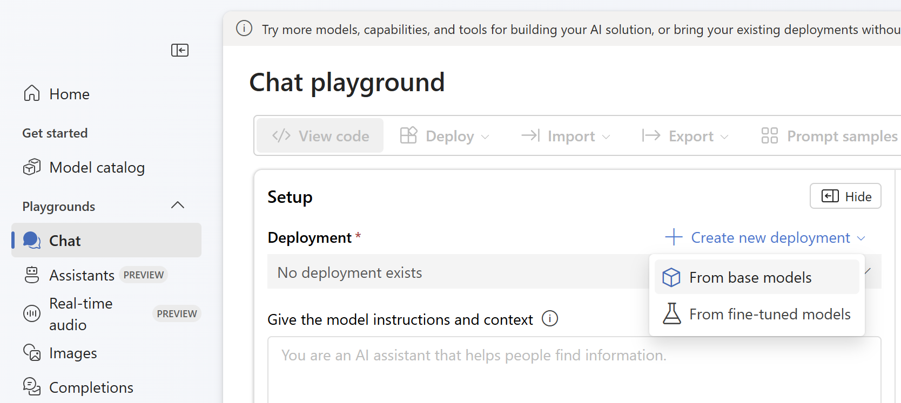
Task: Click the Model catalog cube icon
Action: click(x=32, y=167)
